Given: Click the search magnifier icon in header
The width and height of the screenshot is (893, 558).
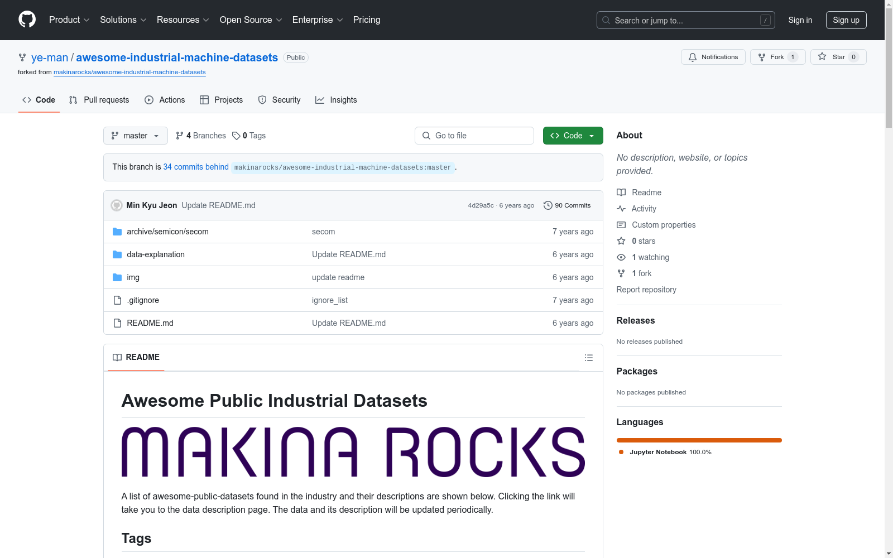Looking at the screenshot, I should point(606,20).
